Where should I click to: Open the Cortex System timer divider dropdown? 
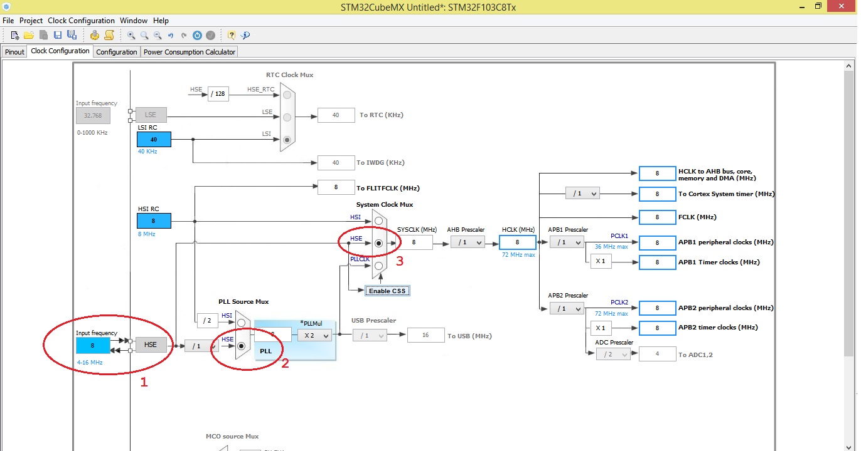pyautogui.click(x=582, y=194)
